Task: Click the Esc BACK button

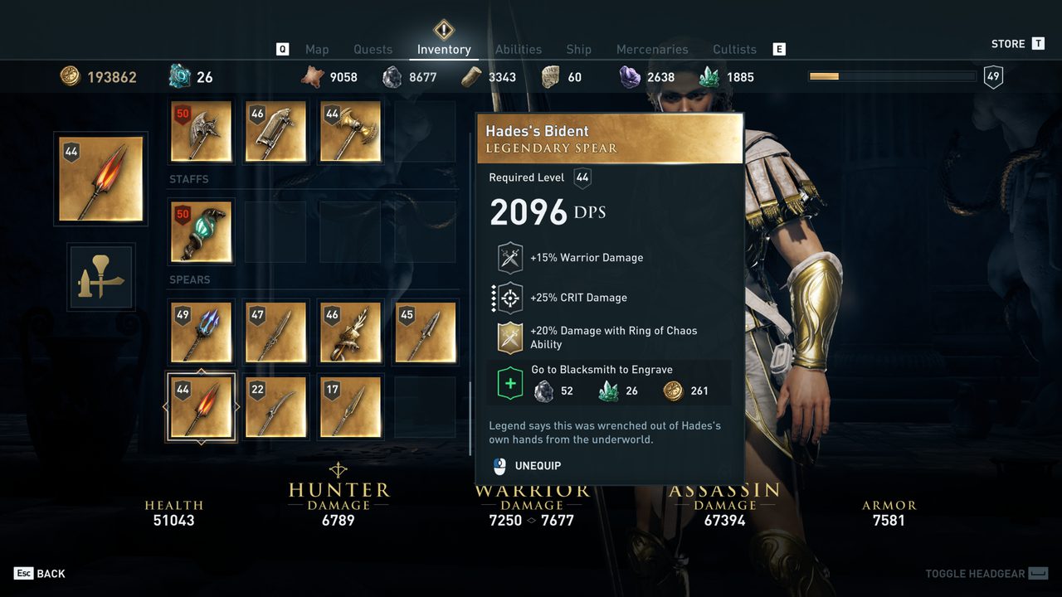Action: [x=39, y=574]
